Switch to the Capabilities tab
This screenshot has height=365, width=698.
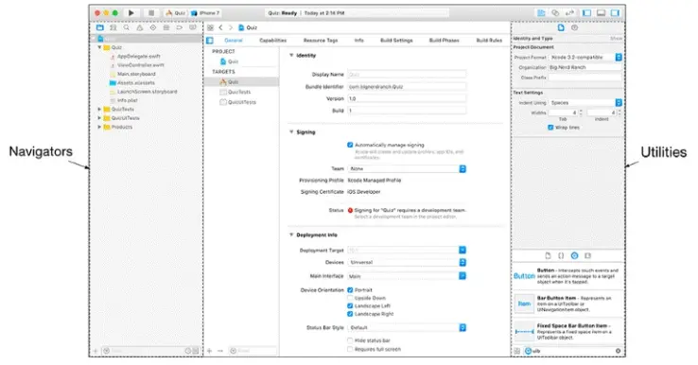pyautogui.click(x=273, y=40)
